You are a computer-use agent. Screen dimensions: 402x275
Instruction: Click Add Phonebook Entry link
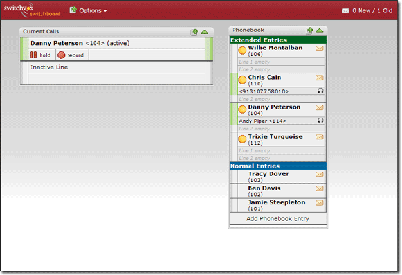[x=278, y=218]
